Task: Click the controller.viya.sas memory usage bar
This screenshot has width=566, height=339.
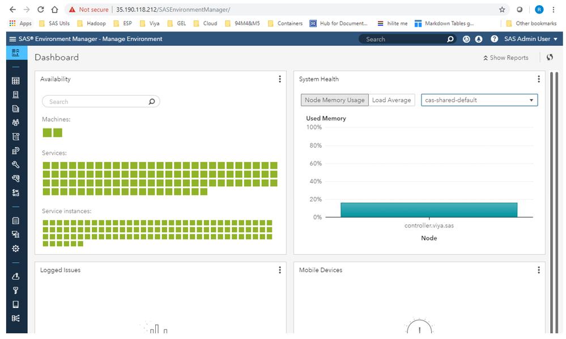Action: point(429,209)
